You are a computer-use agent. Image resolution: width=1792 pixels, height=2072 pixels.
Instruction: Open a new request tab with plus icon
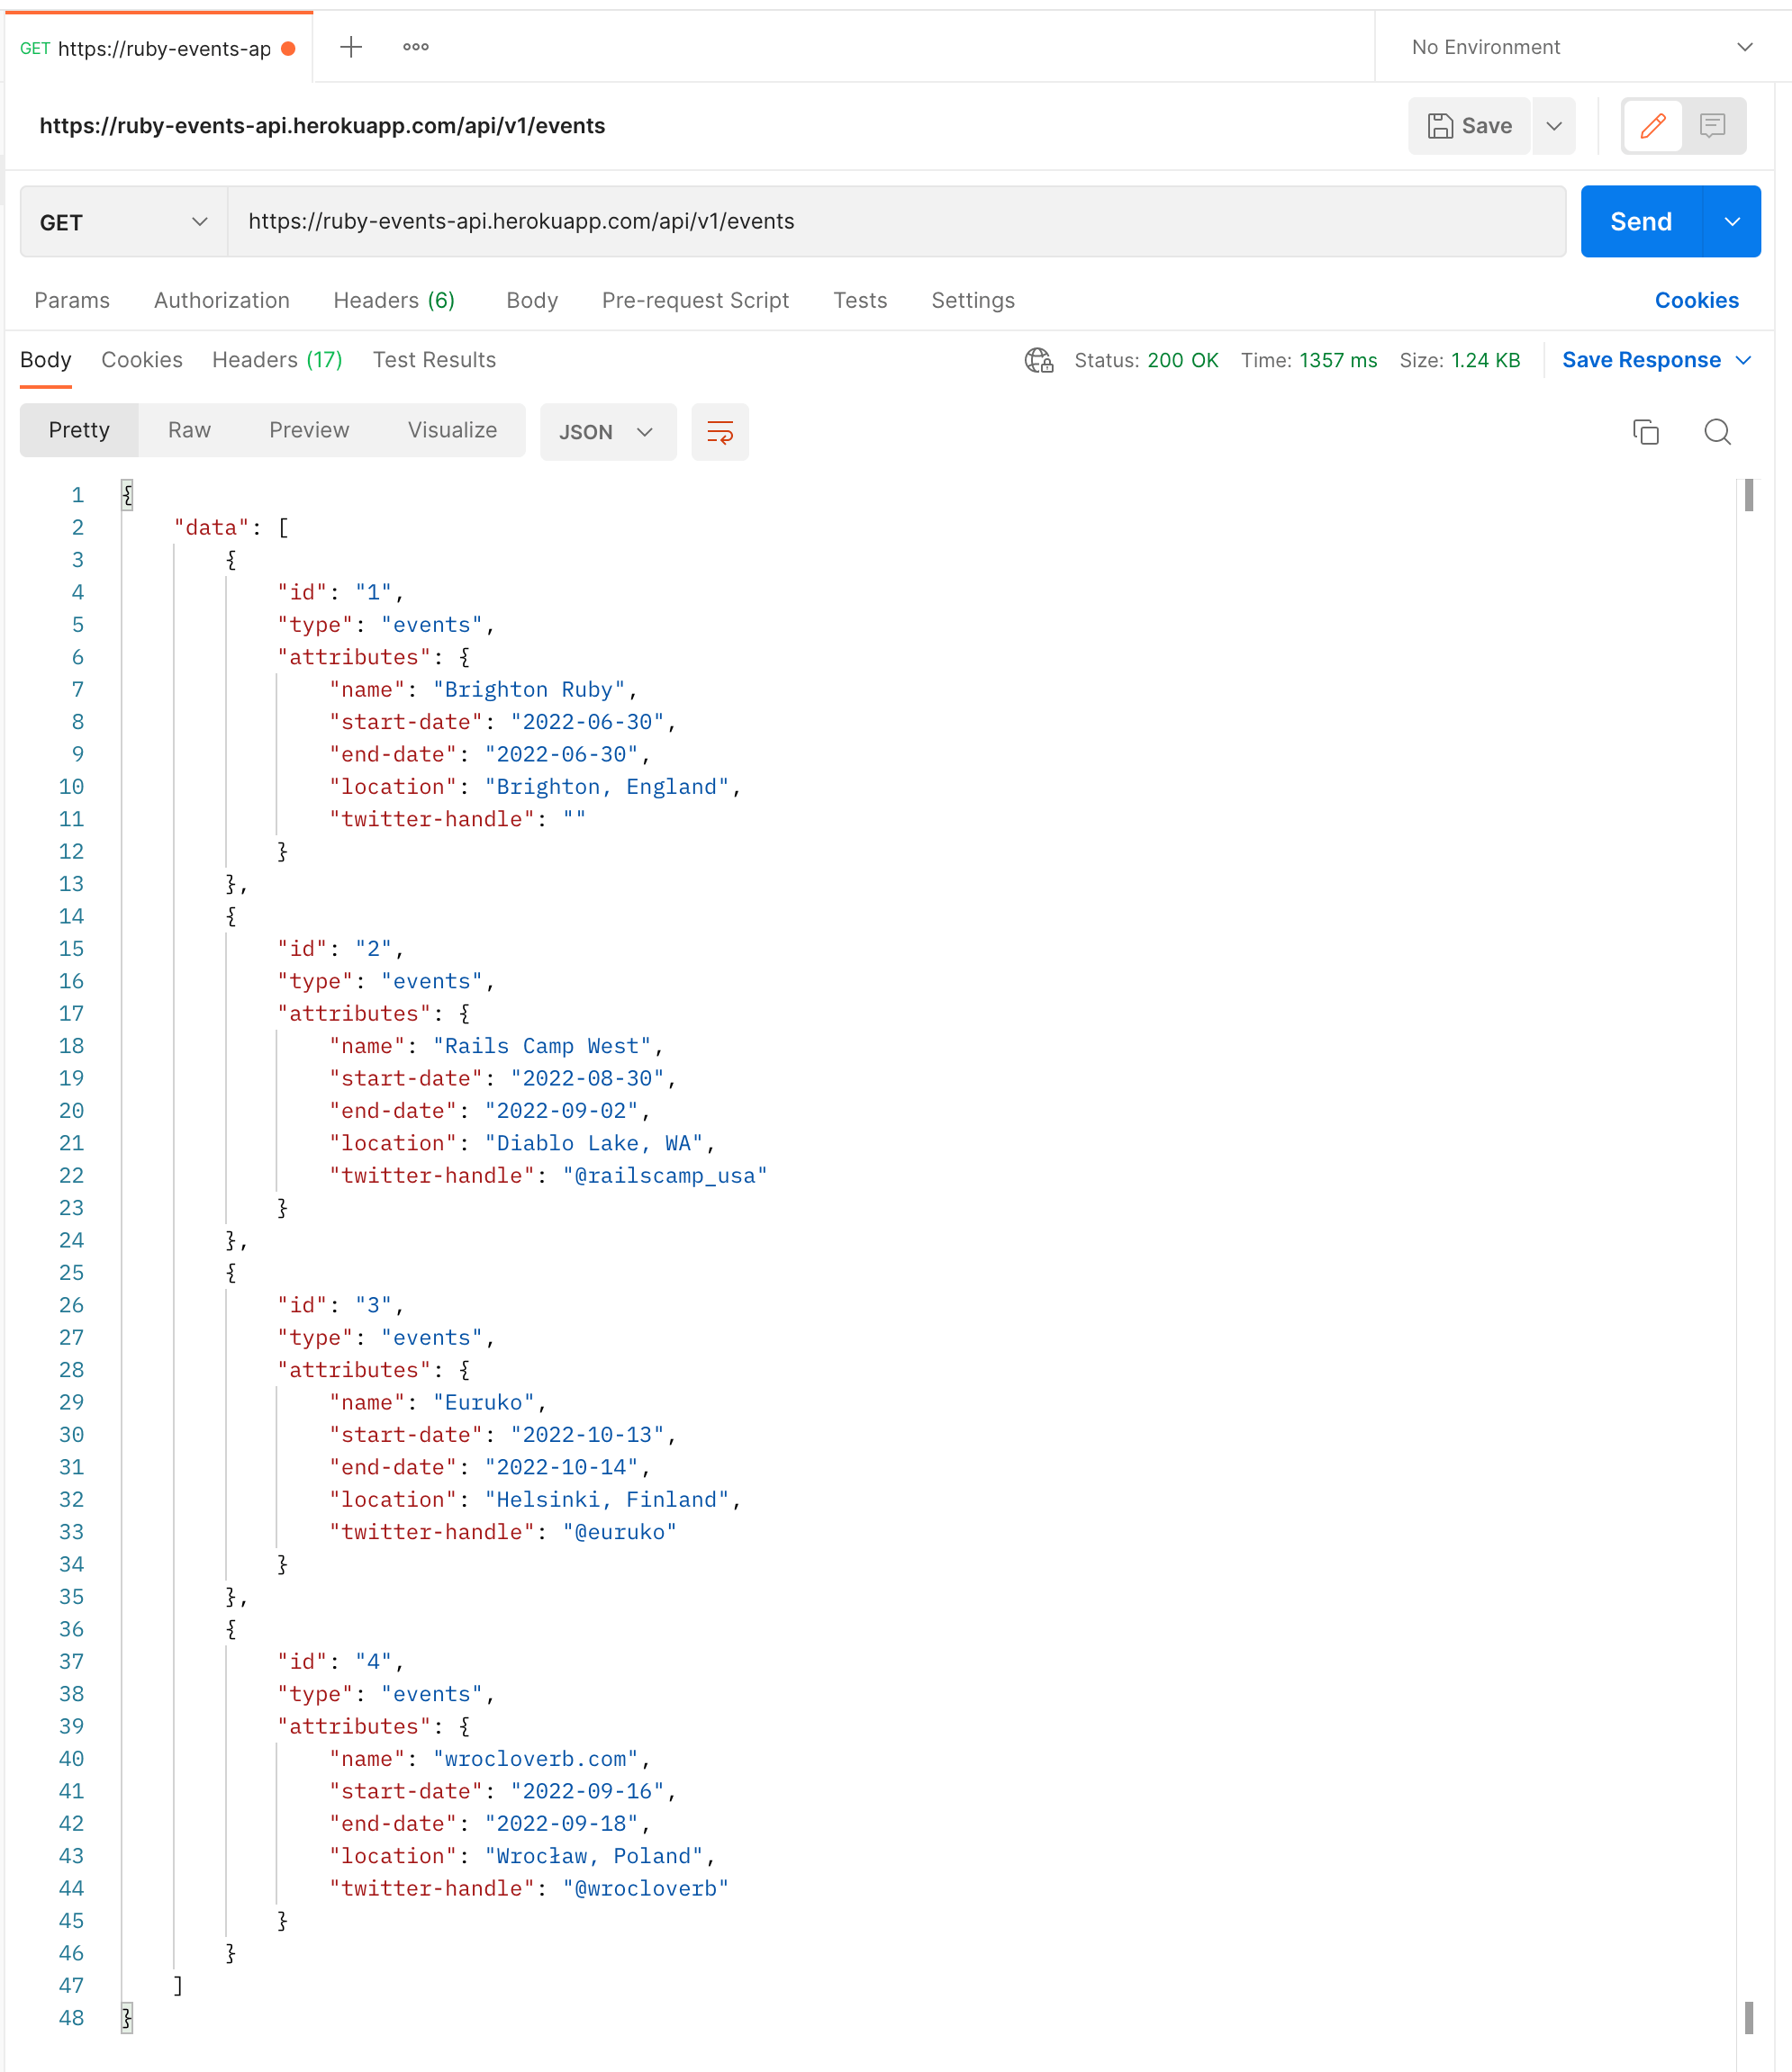click(x=351, y=47)
